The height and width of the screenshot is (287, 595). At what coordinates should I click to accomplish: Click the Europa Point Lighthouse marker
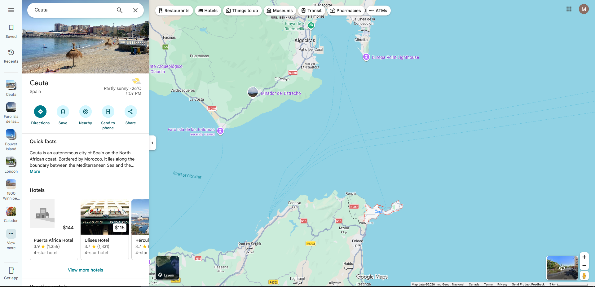point(366,57)
